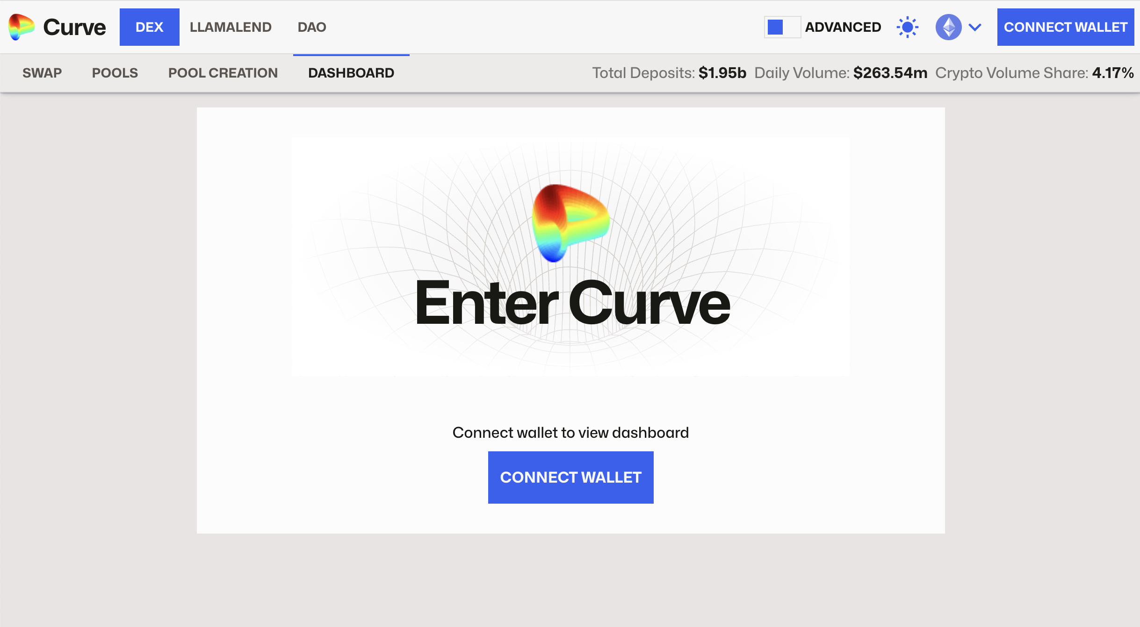Screen dimensions: 1140x627
Task: Click the sun theme switcher icon
Action: (x=907, y=27)
